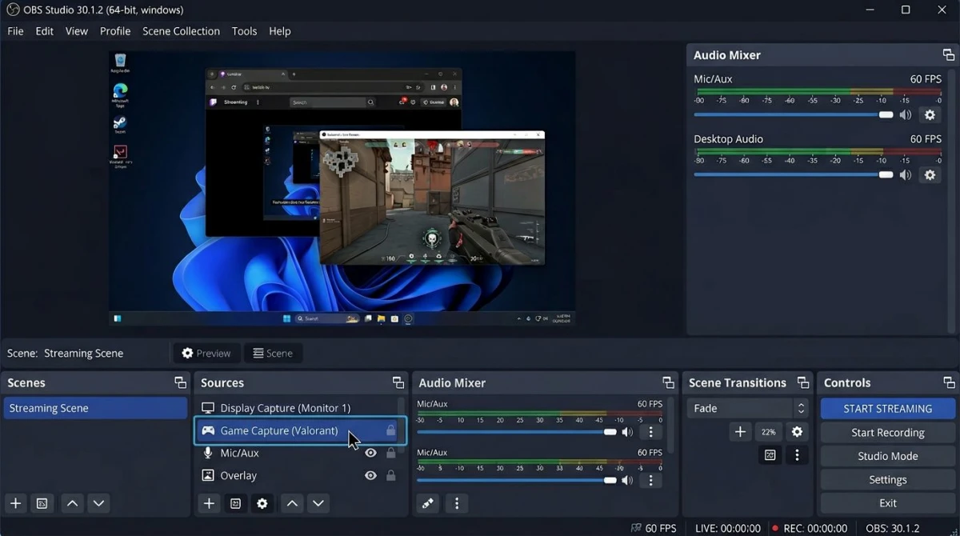Move scene up arrow in Scenes panel
960x536 pixels.
tap(72, 503)
